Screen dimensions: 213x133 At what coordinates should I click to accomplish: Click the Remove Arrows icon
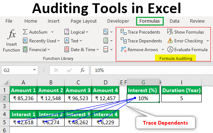click(x=124, y=49)
